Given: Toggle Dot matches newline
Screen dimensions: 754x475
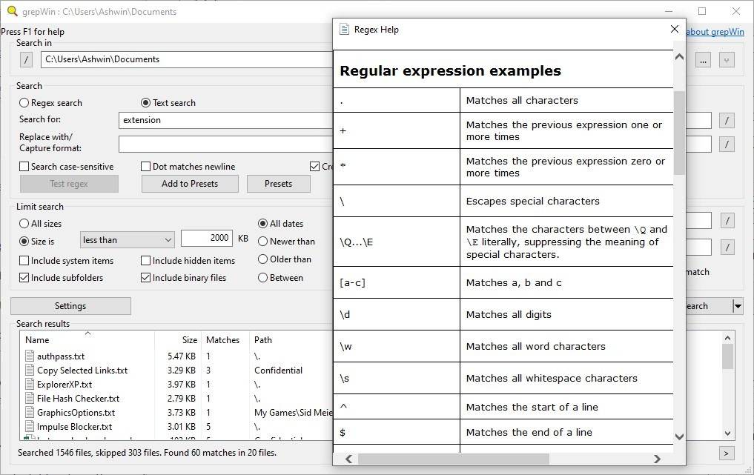Looking at the screenshot, I should (x=188, y=166).
